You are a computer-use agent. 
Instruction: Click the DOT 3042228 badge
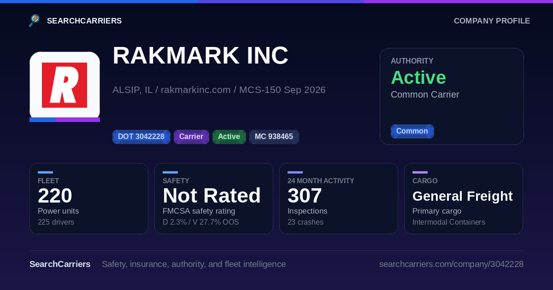141,137
